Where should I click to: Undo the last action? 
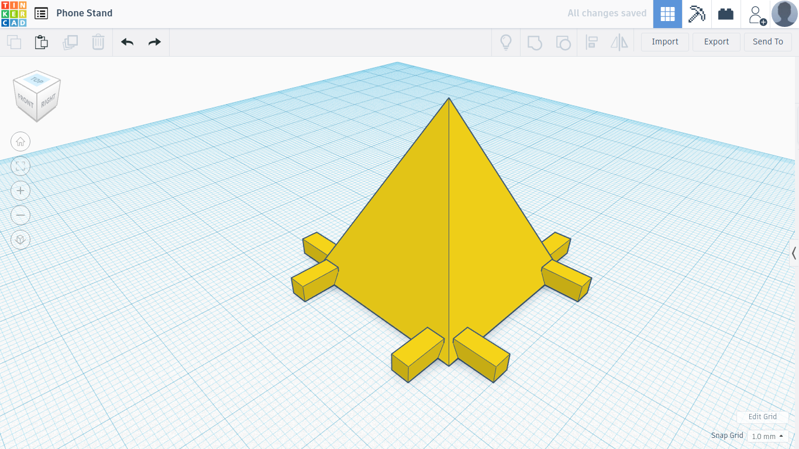(x=127, y=42)
